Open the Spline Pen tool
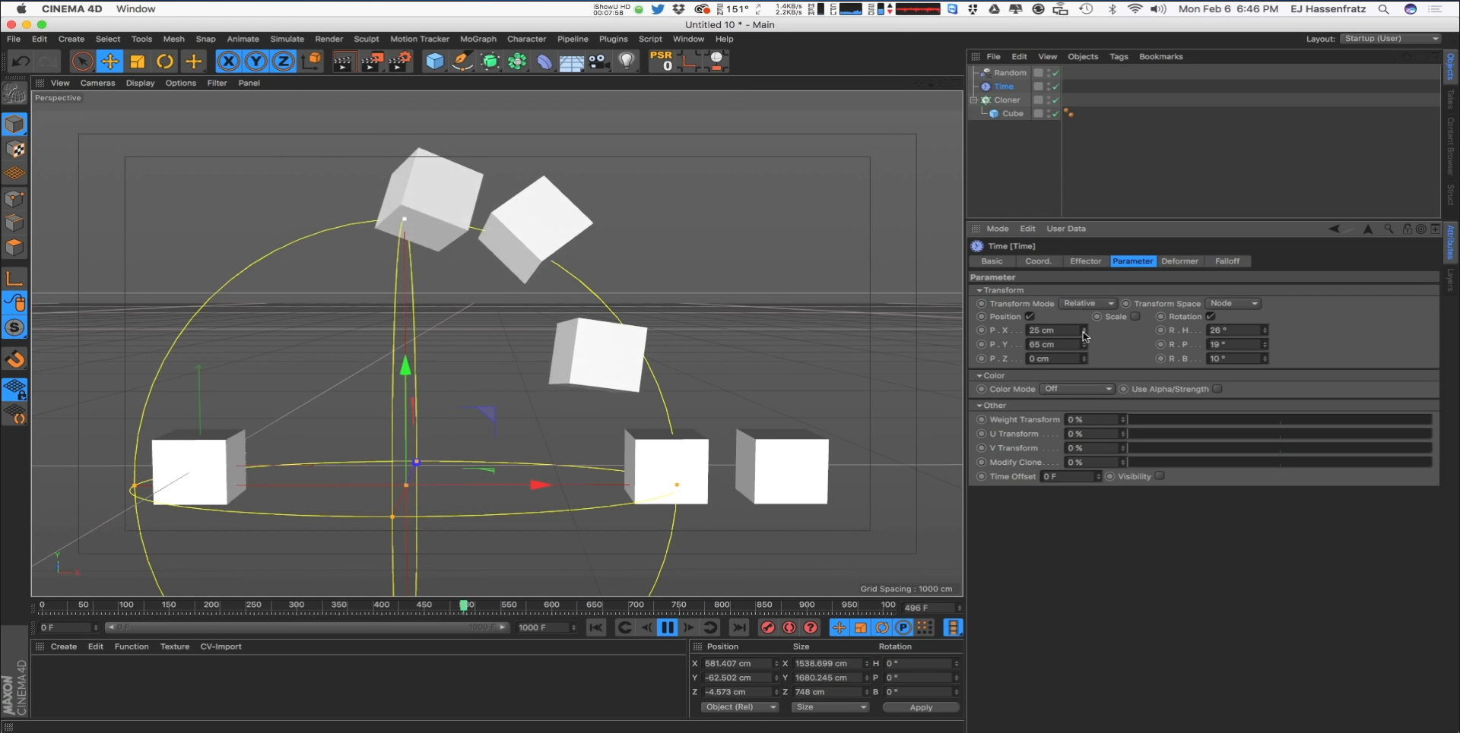Image resolution: width=1460 pixels, height=733 pixels. click(x=462, y=62)
